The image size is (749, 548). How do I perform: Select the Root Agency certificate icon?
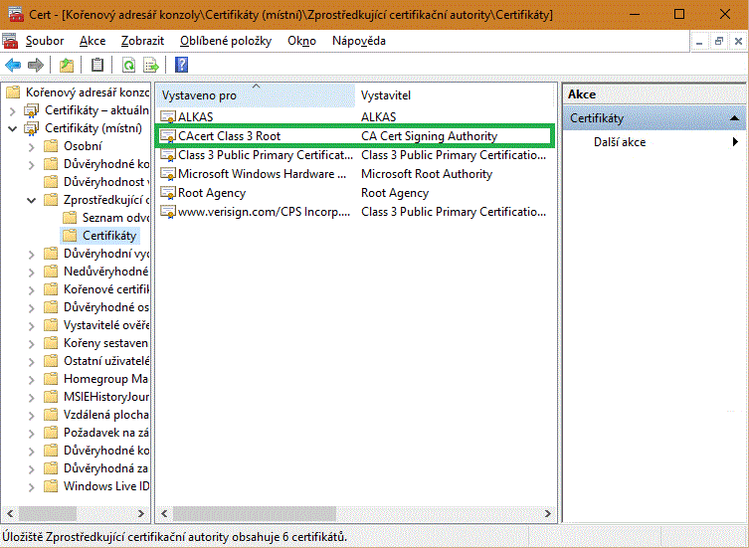168,193
